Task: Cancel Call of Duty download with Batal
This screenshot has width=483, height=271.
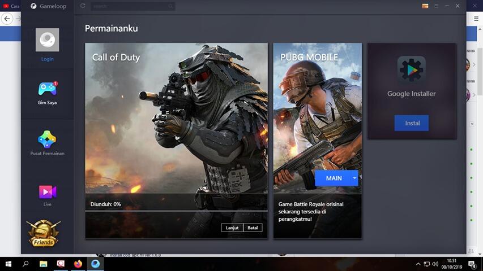Action: click(253, 228)
